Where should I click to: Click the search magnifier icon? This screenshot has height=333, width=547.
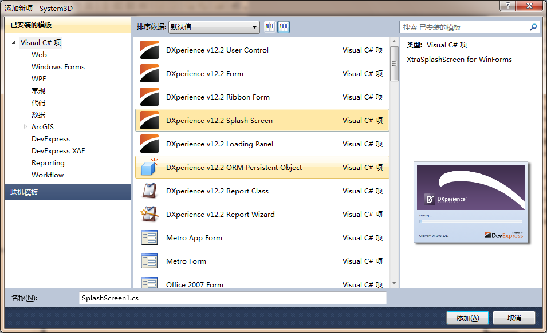coord(533,27)
